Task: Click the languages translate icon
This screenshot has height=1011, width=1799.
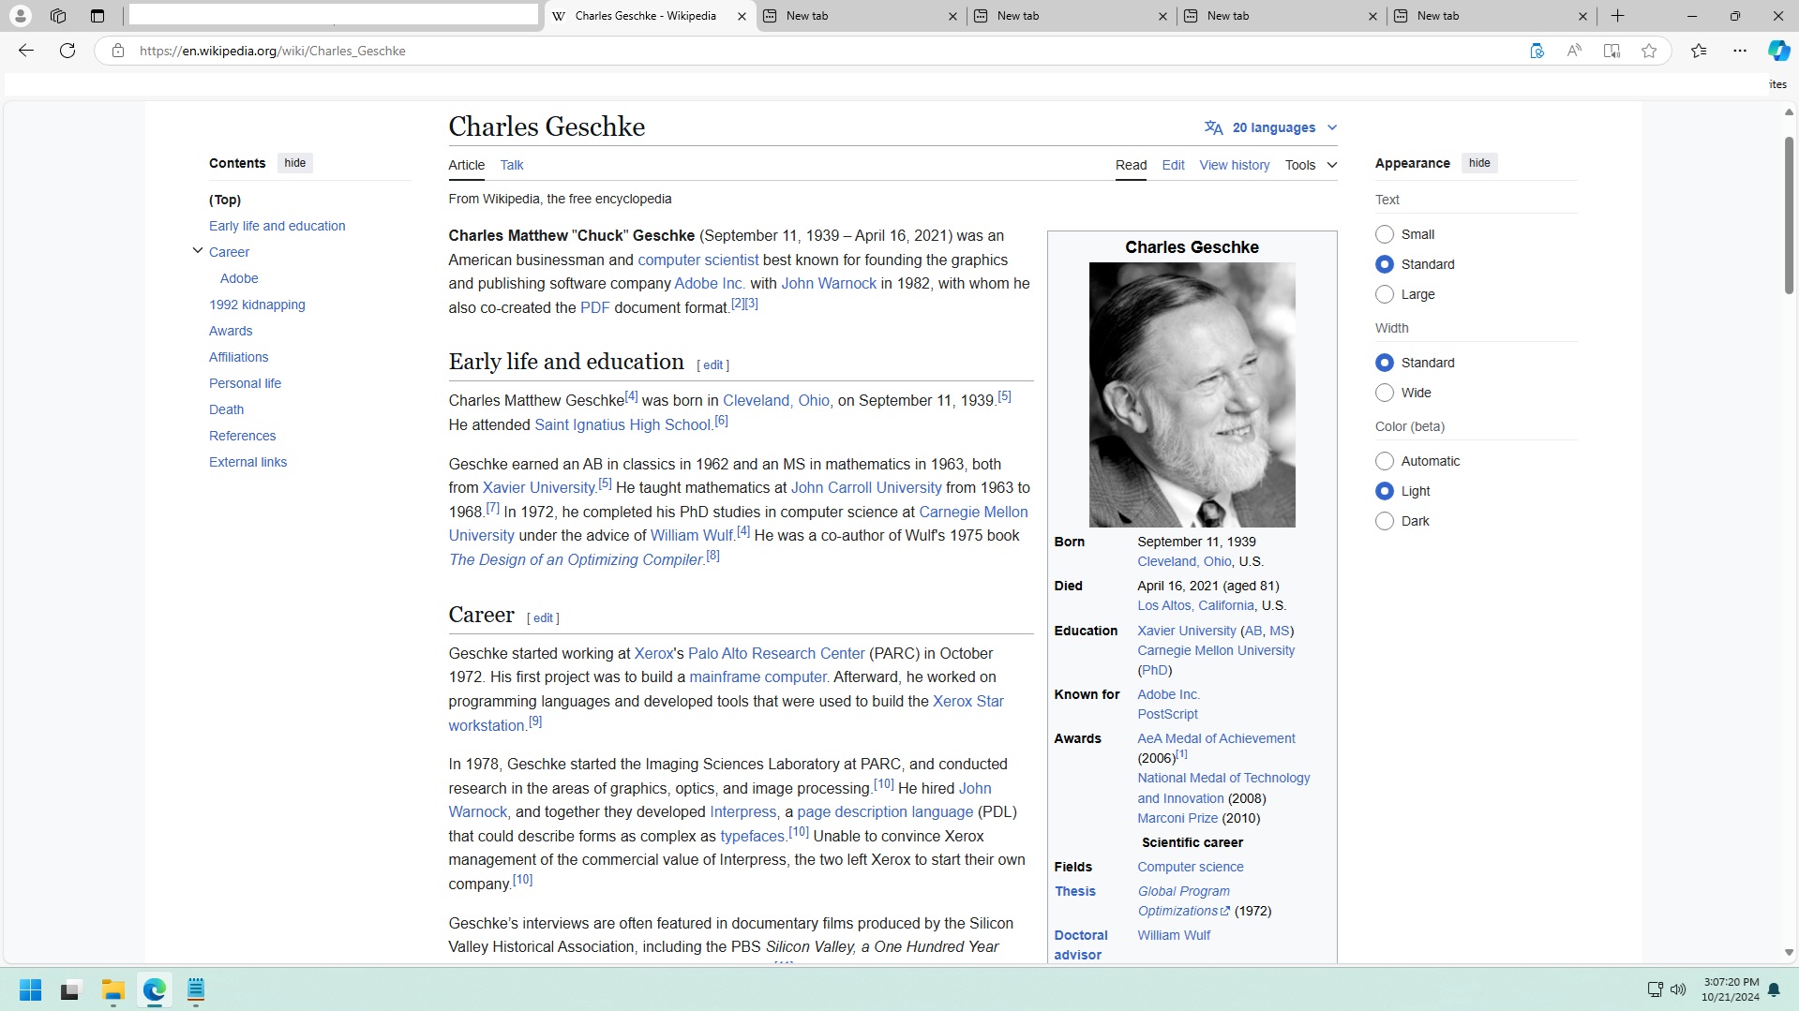Action: [x=1214, y=127]
